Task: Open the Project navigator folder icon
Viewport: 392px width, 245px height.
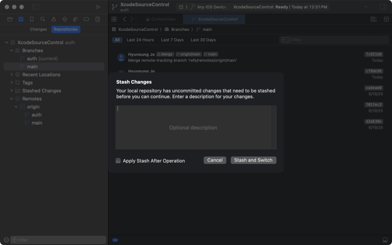Action: (10, 19)
